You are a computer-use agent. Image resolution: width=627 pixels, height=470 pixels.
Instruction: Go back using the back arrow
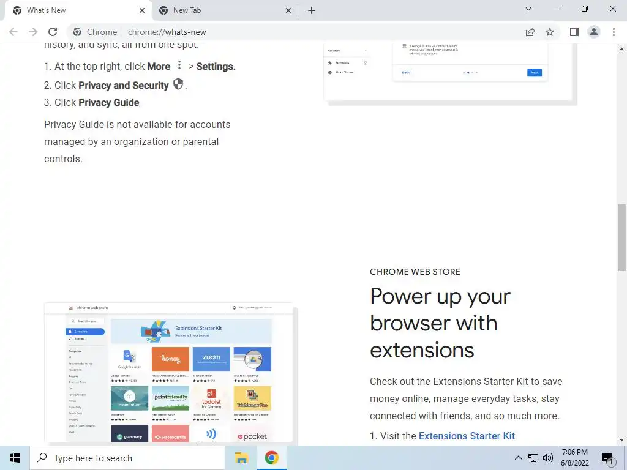coord(13,32)
